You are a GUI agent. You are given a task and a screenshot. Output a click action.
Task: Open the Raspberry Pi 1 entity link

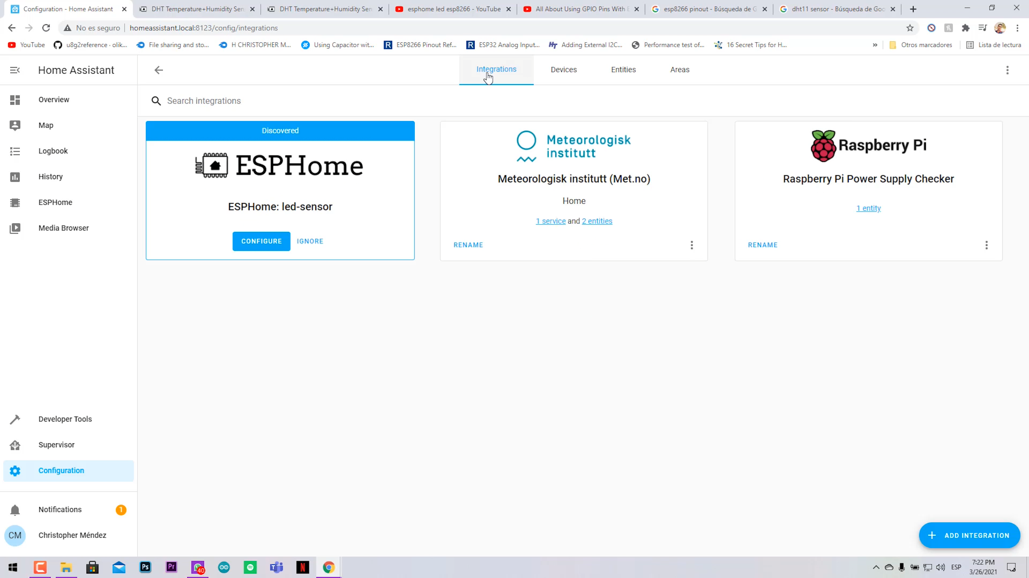868,208
